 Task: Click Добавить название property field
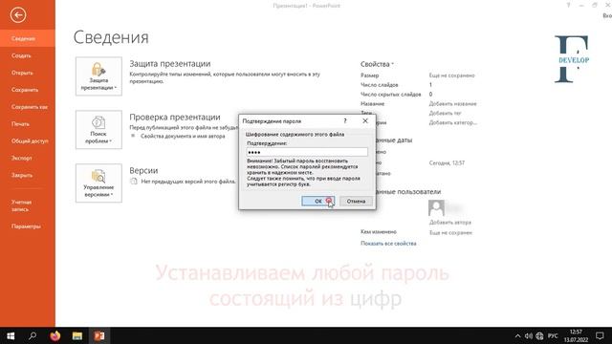(452, 104)
